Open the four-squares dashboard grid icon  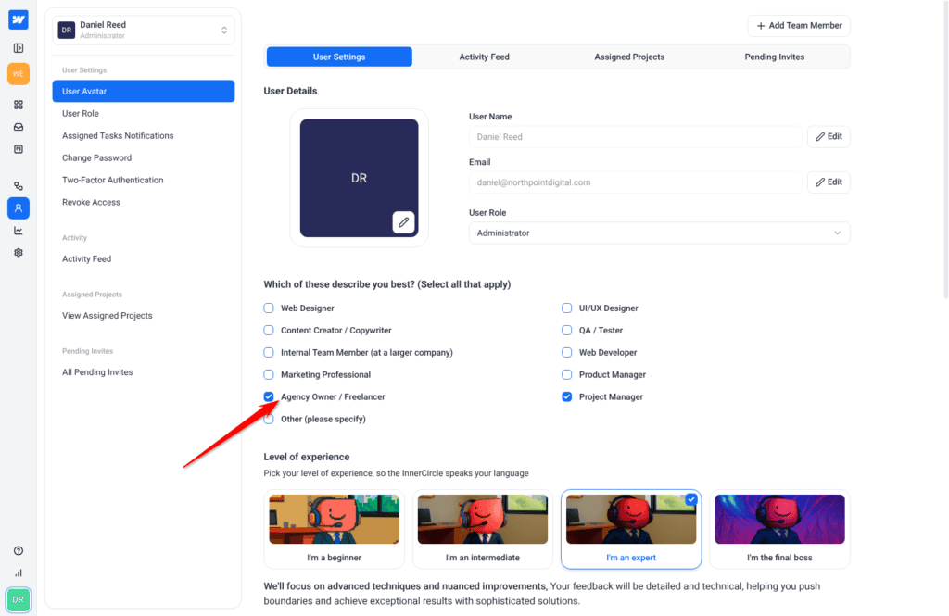19,105
